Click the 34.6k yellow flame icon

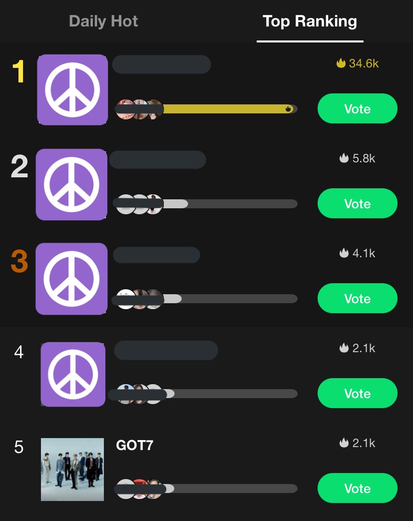341,63
